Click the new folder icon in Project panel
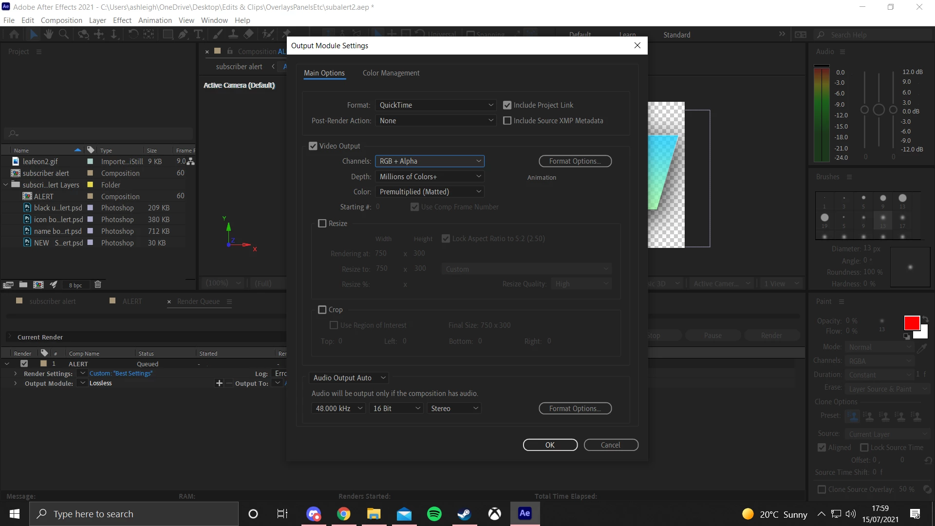The height and width of the screenshot is (526, 935). coord(23,284)
